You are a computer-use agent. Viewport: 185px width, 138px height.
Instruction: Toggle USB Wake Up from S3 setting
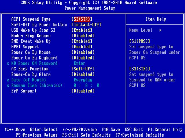tap(82, 30)
